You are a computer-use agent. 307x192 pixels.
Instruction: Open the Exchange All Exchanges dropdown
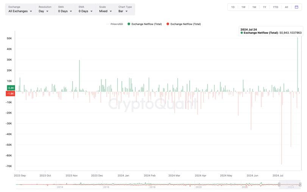coord(20,9)
